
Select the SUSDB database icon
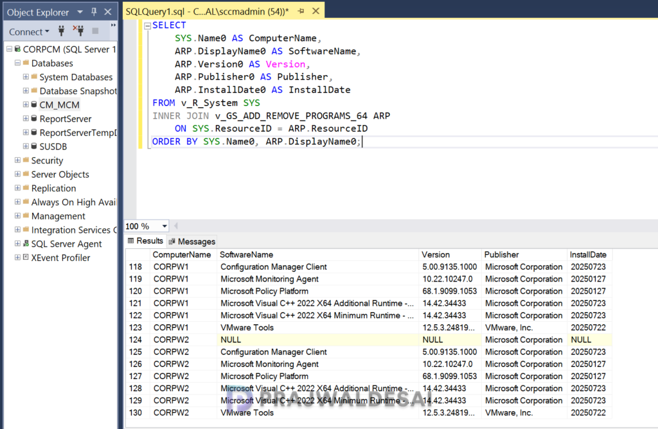tap(34, 146)
